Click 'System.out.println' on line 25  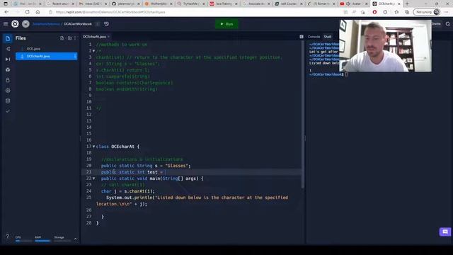click(x=130, y=198)
